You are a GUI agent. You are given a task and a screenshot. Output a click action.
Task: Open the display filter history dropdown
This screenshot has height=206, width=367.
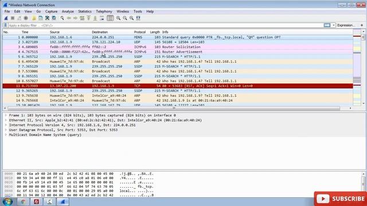tap(333, 25)
